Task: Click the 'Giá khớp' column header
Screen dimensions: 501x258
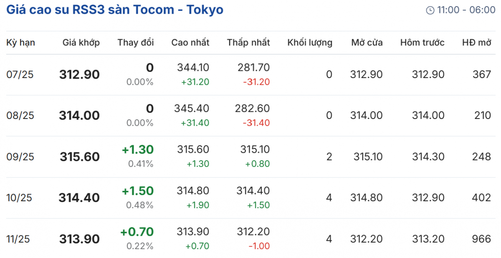Action: coord(81,43)
